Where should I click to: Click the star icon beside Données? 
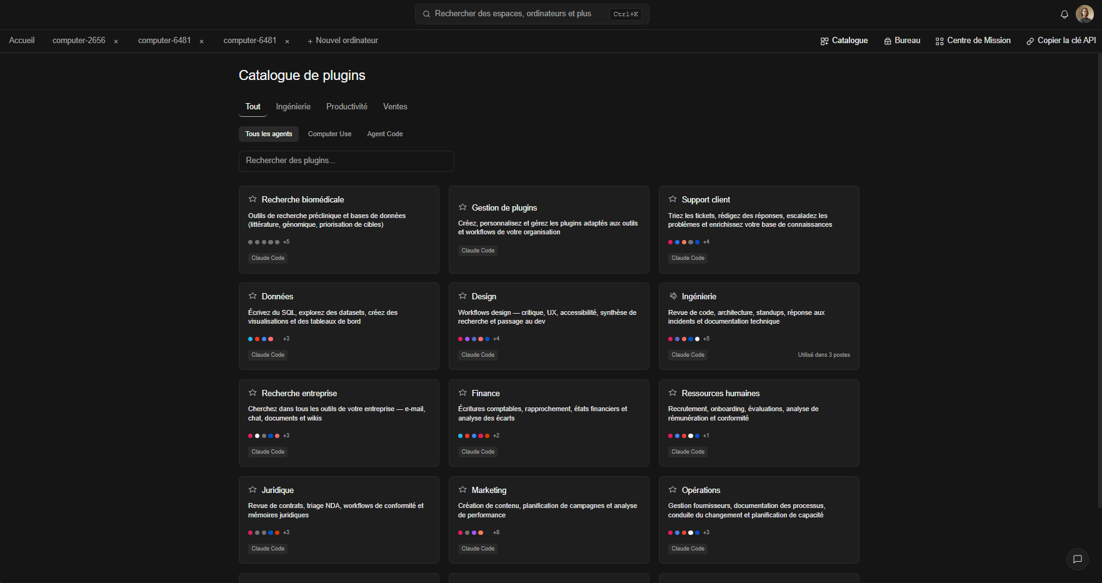253,296
